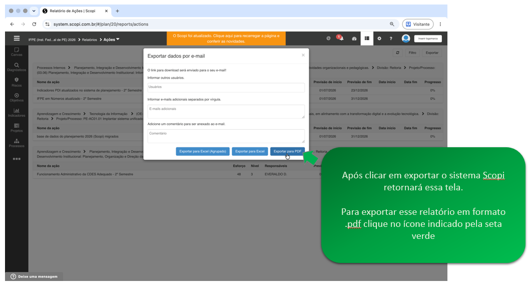
Task: Click the Exportar para PDF button
Action: 287,151
